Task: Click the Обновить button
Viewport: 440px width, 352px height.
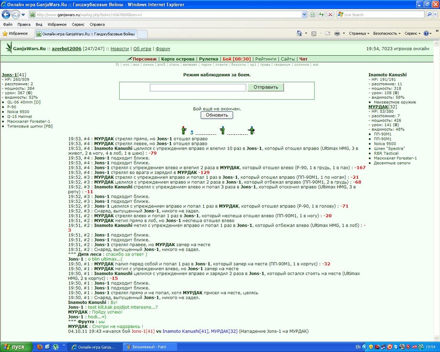Action: click(x=217, y=115)
